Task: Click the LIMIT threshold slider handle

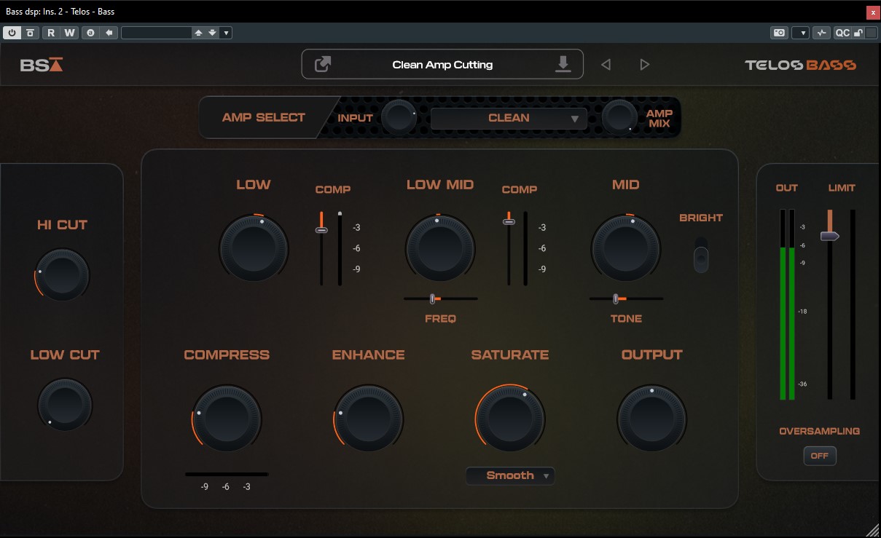Action: point(829,236)
